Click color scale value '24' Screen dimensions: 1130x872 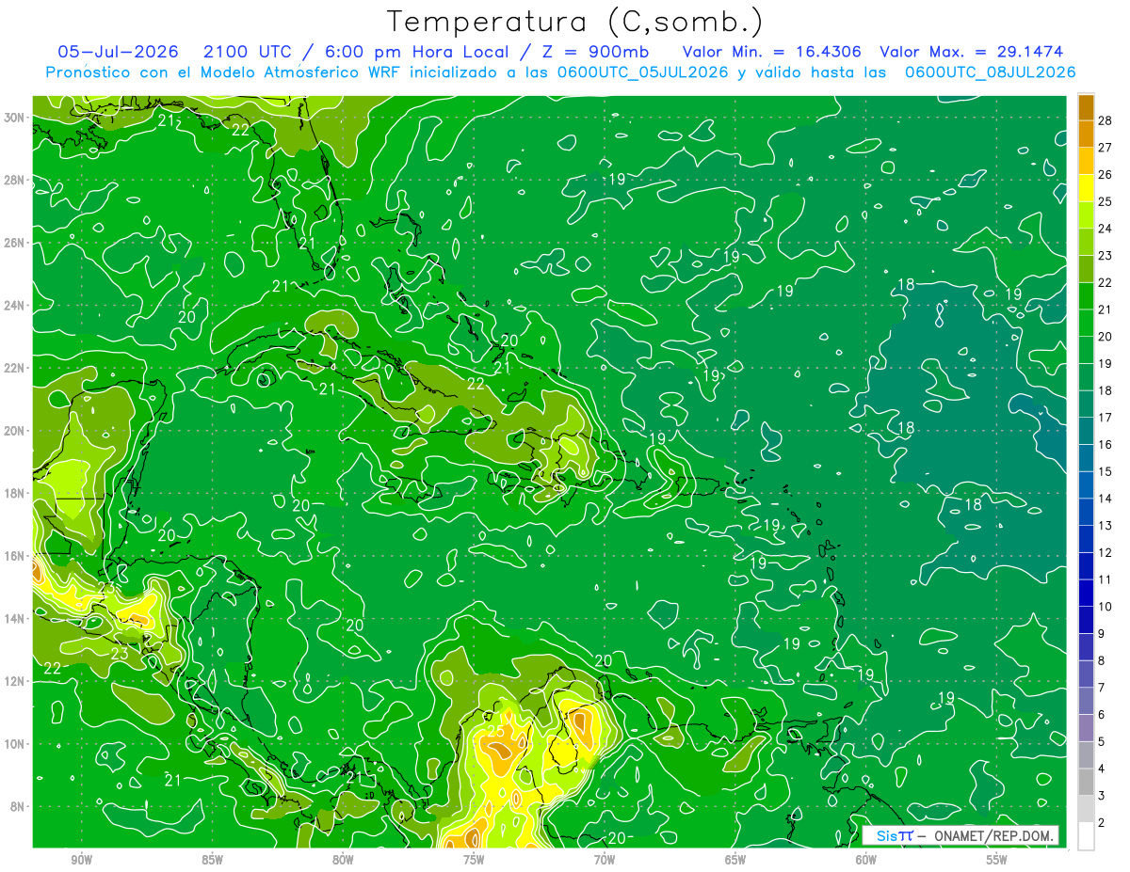(x=1106, y=228)
